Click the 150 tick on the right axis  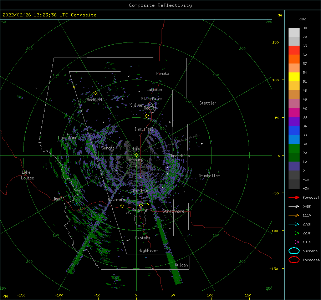(275, 42)
